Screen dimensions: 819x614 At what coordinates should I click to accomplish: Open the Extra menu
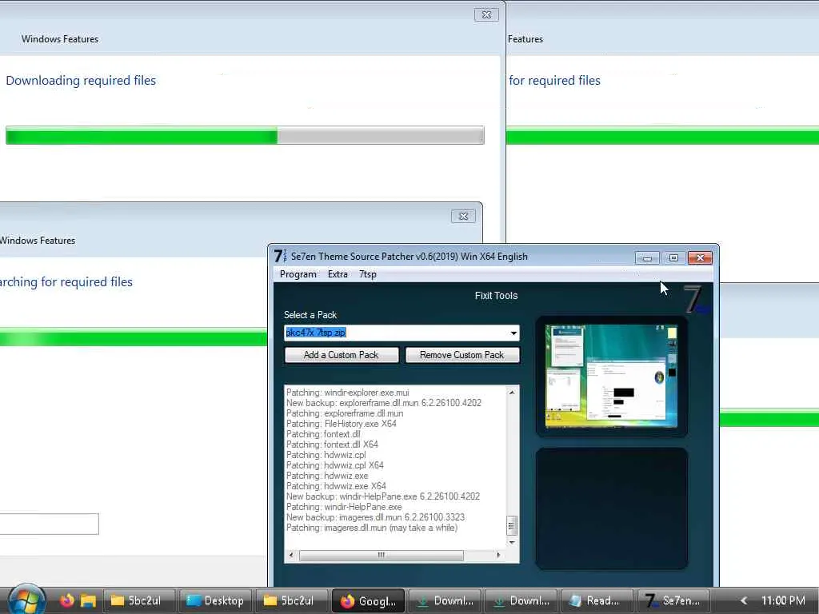[338, 274]
